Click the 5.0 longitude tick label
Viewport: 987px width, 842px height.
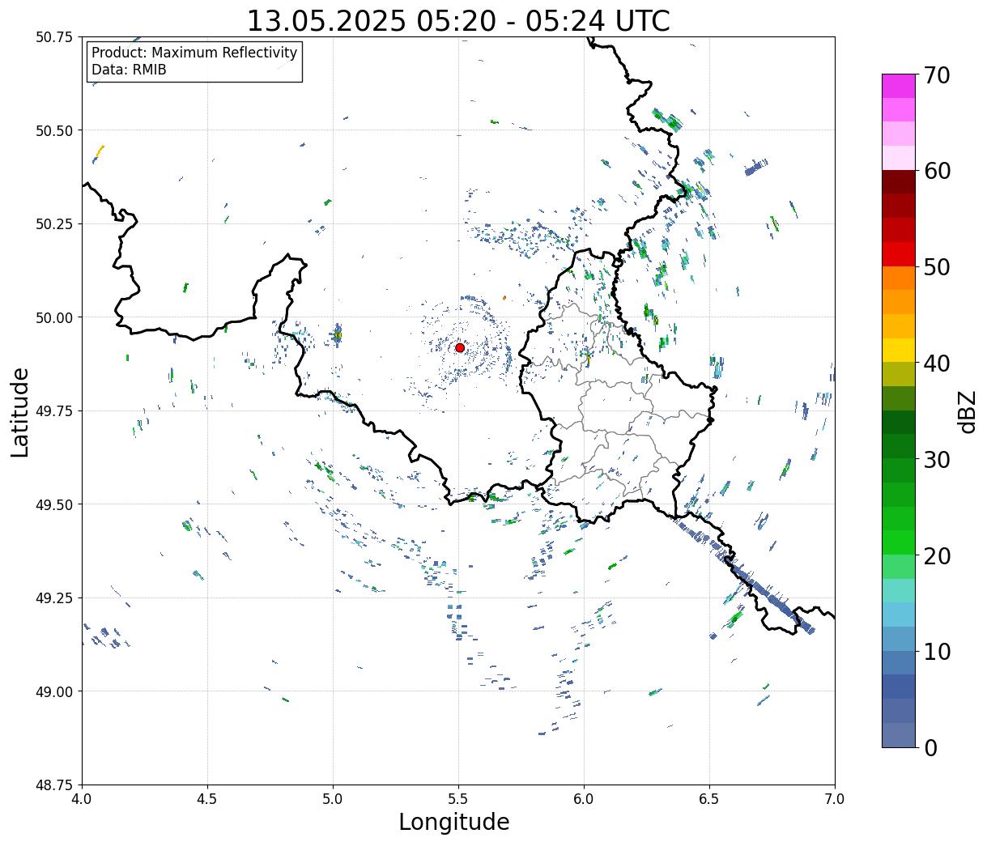[333, 798]
